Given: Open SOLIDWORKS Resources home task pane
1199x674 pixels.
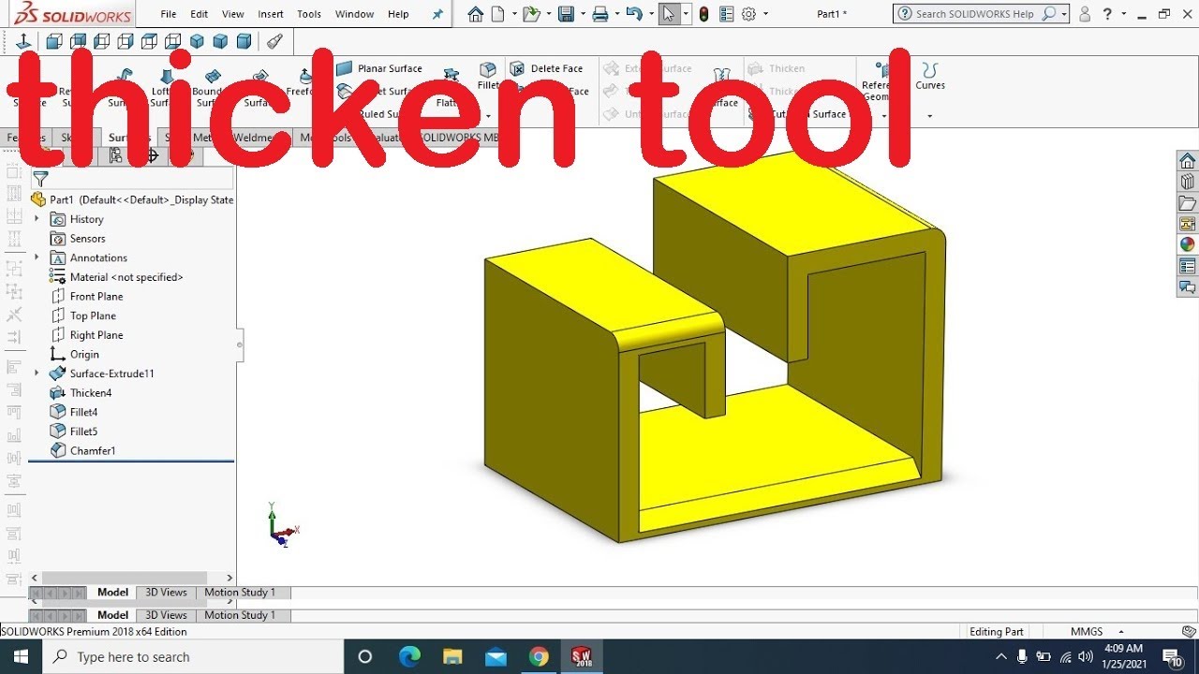Looking at the screenshot, I should [x=1188, y=161].
